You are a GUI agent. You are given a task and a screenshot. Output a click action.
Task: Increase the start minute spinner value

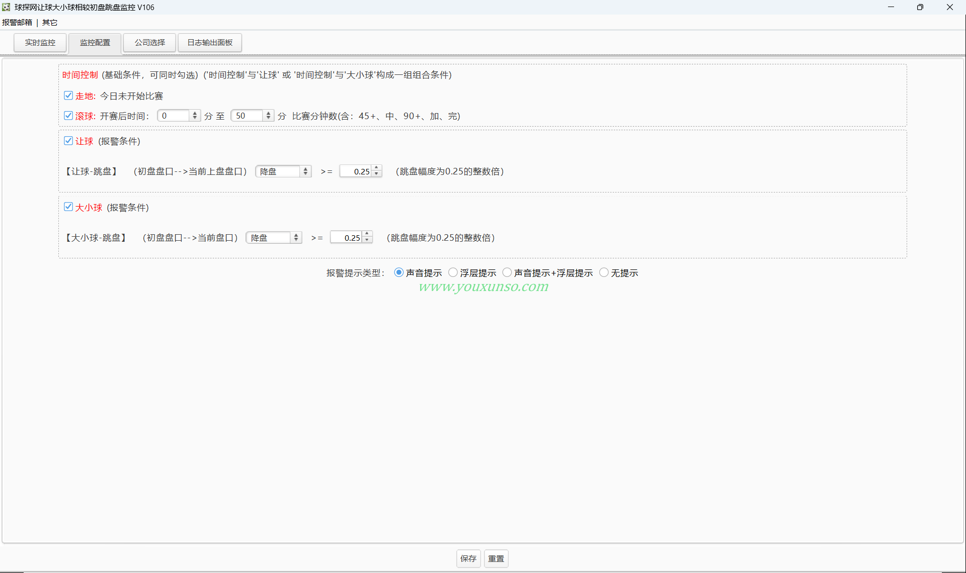click(x=195, y=114)
